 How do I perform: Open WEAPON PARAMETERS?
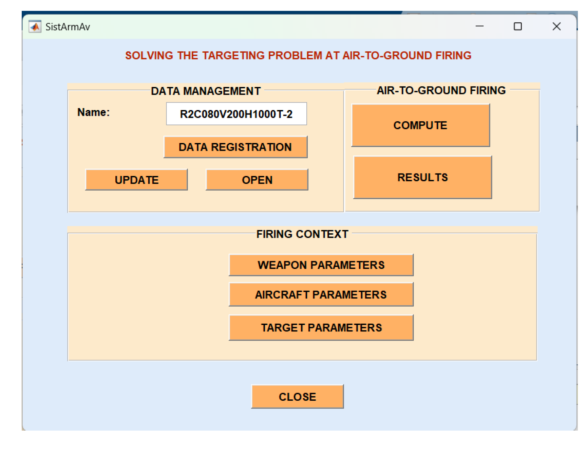(321, 265)
